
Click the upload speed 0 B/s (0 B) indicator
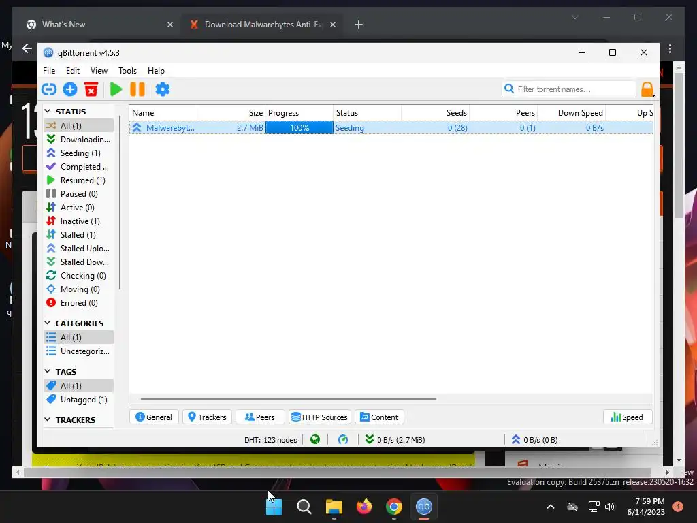point(535,440)
